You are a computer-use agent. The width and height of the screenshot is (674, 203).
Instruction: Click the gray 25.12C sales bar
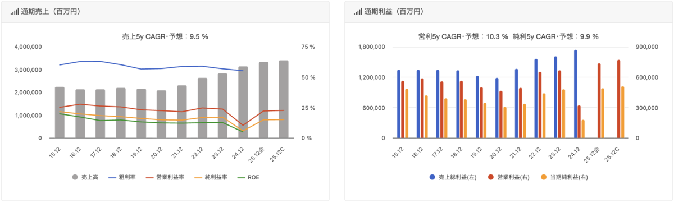(284, 99)
